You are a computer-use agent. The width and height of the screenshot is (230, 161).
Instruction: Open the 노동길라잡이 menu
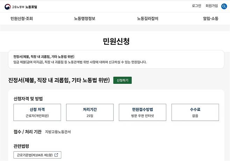[148, 19]
